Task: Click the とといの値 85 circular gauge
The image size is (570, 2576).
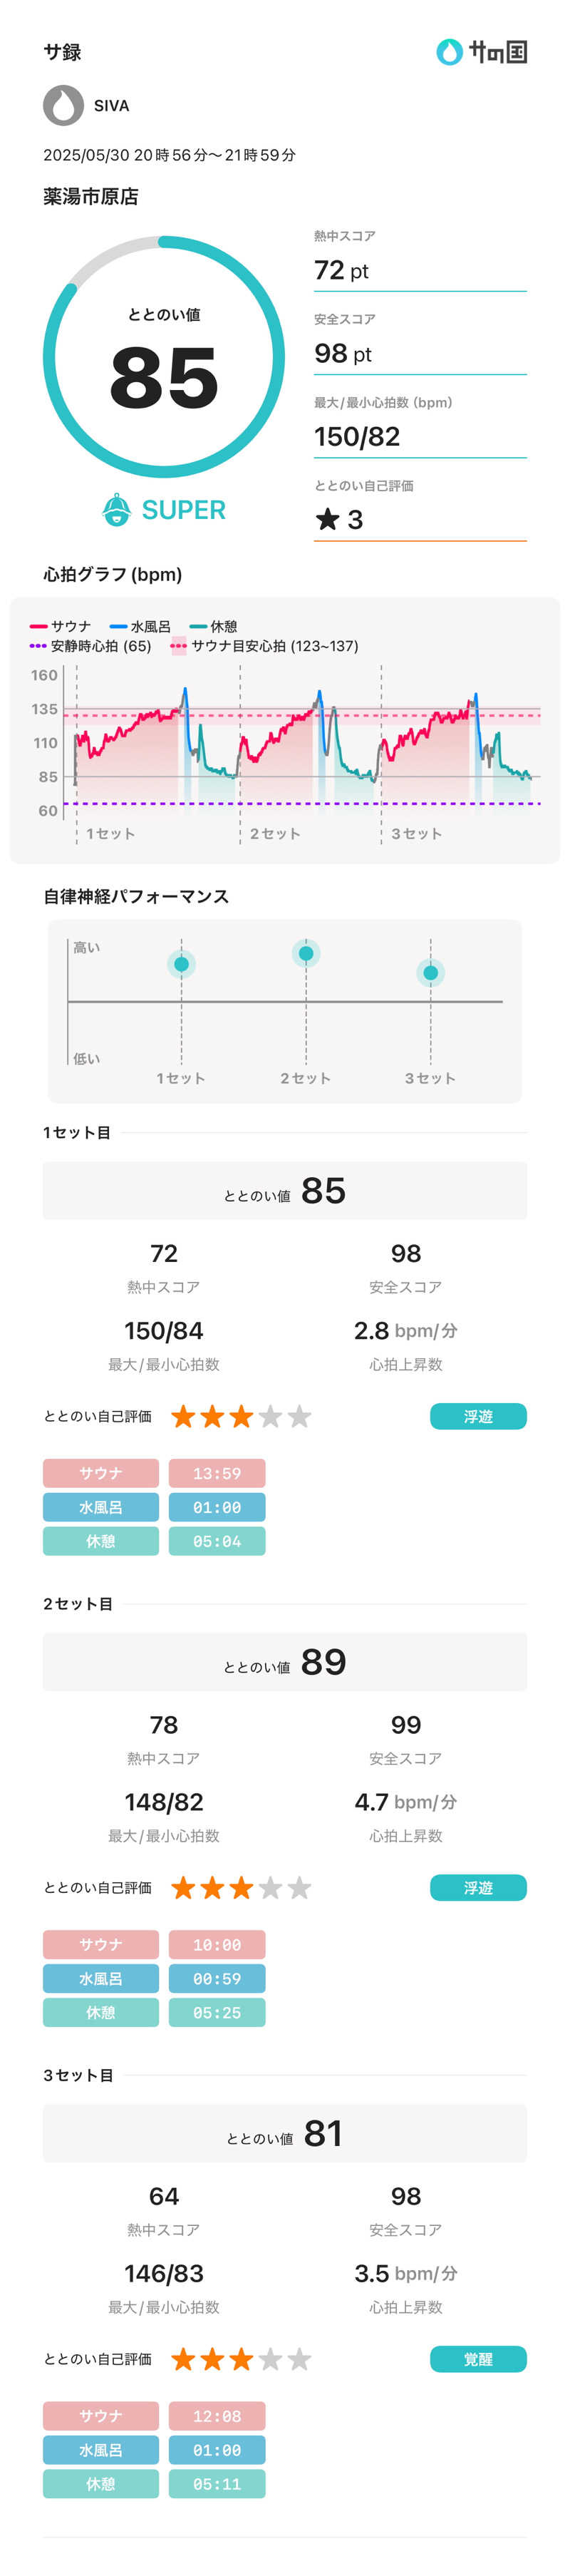Action: 164,357
